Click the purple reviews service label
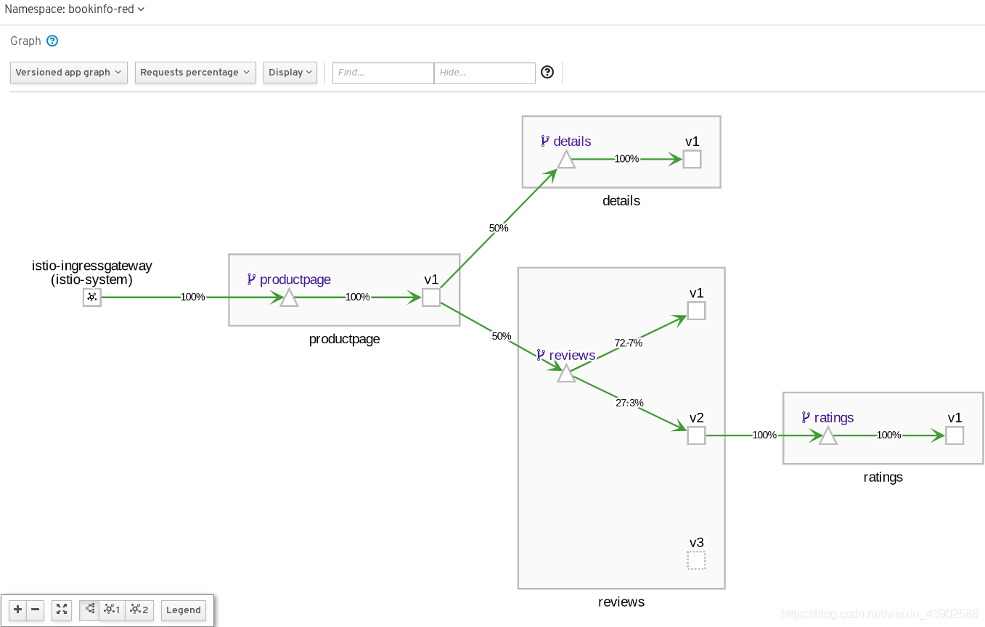Image resolution: width=985 pixels, height=627 pixels. tap(572, 356)
